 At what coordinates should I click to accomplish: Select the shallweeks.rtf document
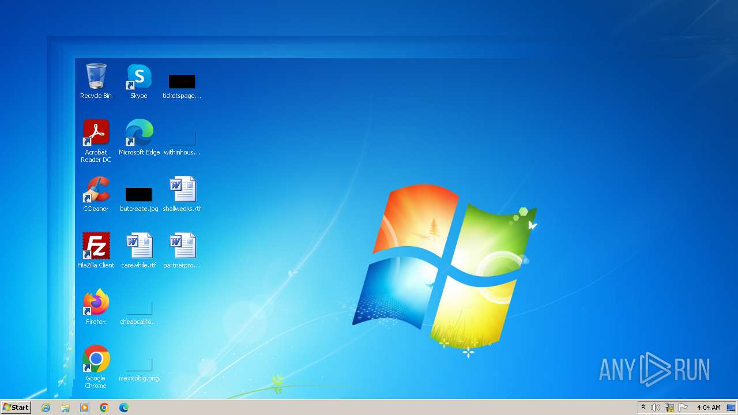182,194
